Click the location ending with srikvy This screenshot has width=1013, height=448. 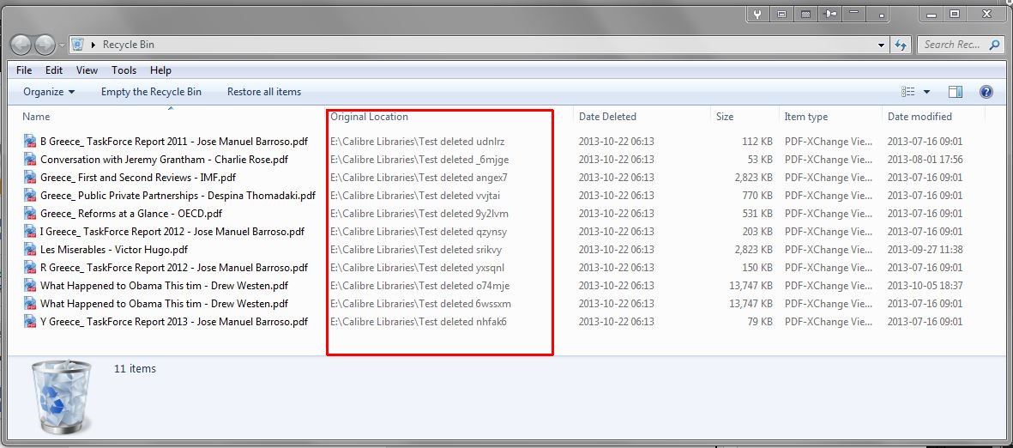coord(416,250)
